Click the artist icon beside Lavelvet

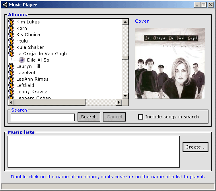11,73
